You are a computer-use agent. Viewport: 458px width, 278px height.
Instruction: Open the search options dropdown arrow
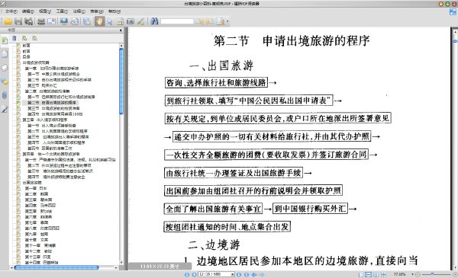point(227,21)
